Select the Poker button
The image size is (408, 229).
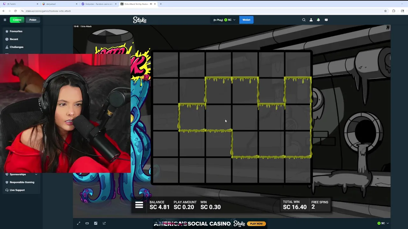pos(33,20)
